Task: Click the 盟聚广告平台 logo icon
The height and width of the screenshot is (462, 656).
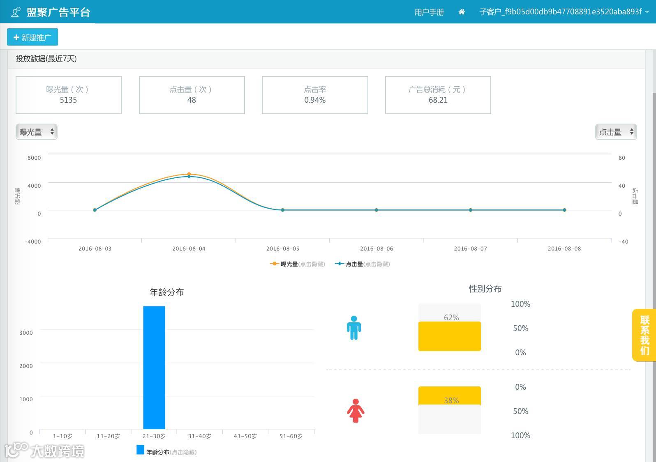Action: pyautogui.click(x=16, y=12)
